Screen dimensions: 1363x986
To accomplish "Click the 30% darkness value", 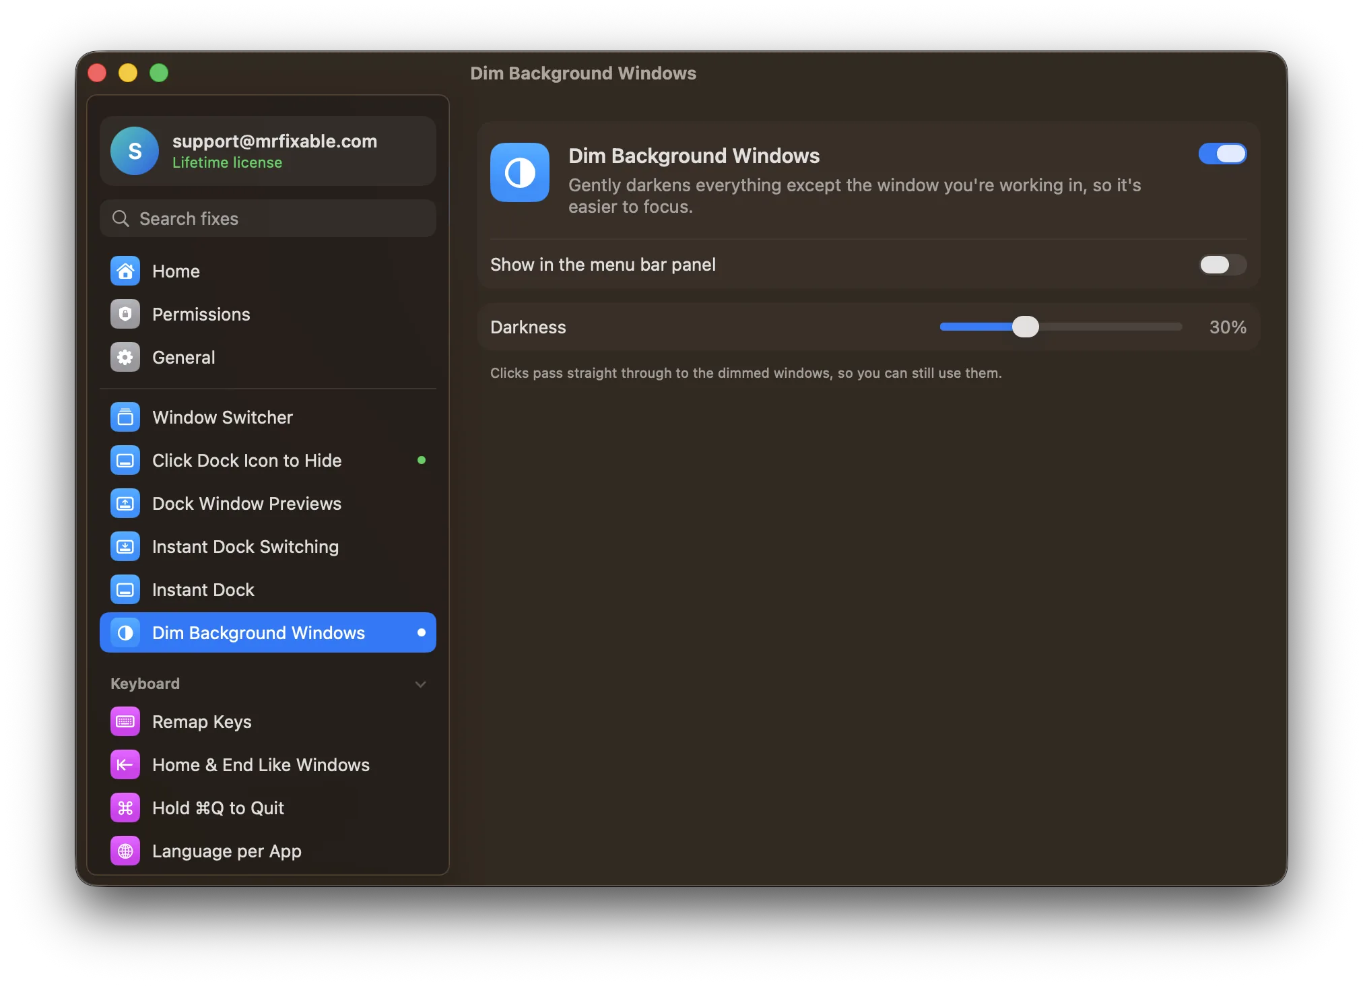I will (1228, 327).
